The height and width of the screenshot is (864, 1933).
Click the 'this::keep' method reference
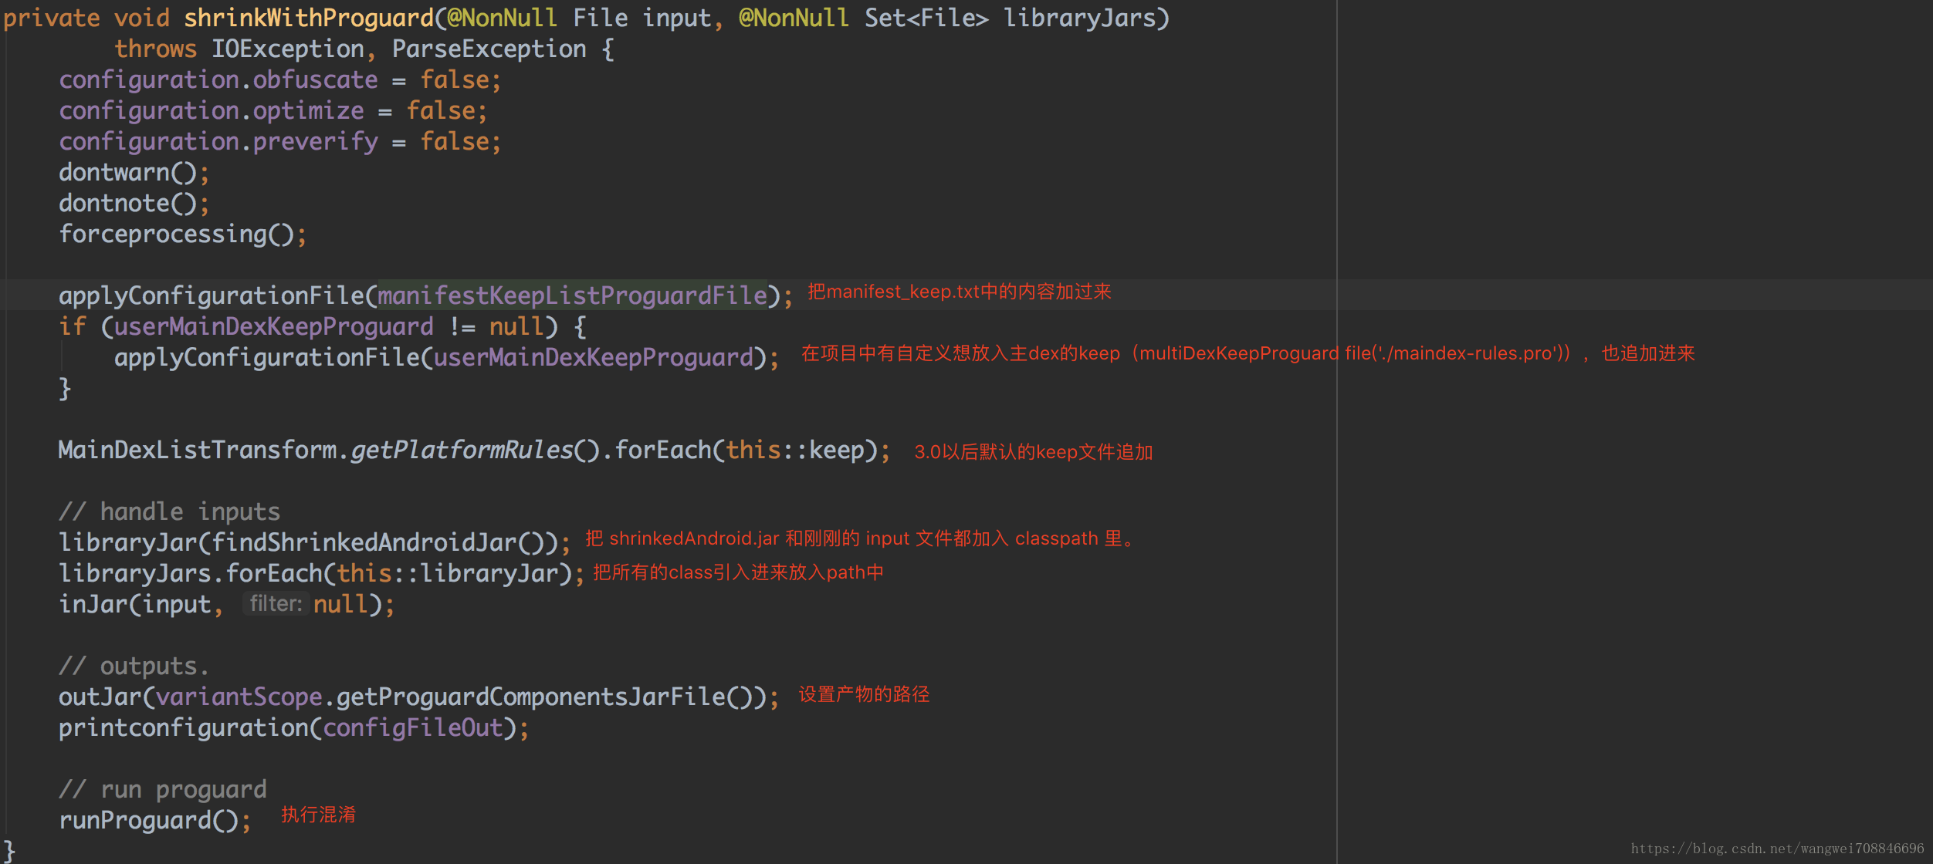click(x=795, y=450)
